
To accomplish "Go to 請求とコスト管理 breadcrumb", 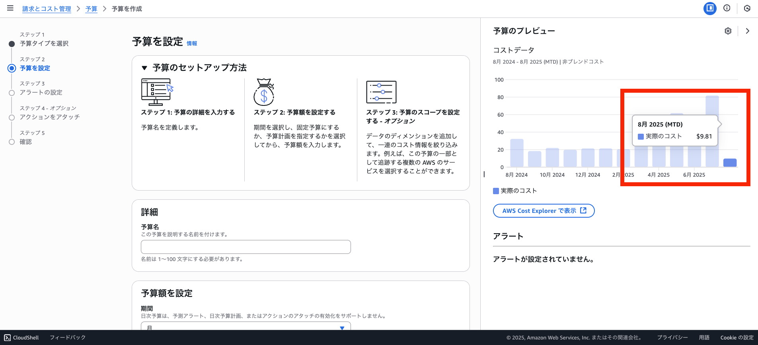I will click(x=47, y=9).
